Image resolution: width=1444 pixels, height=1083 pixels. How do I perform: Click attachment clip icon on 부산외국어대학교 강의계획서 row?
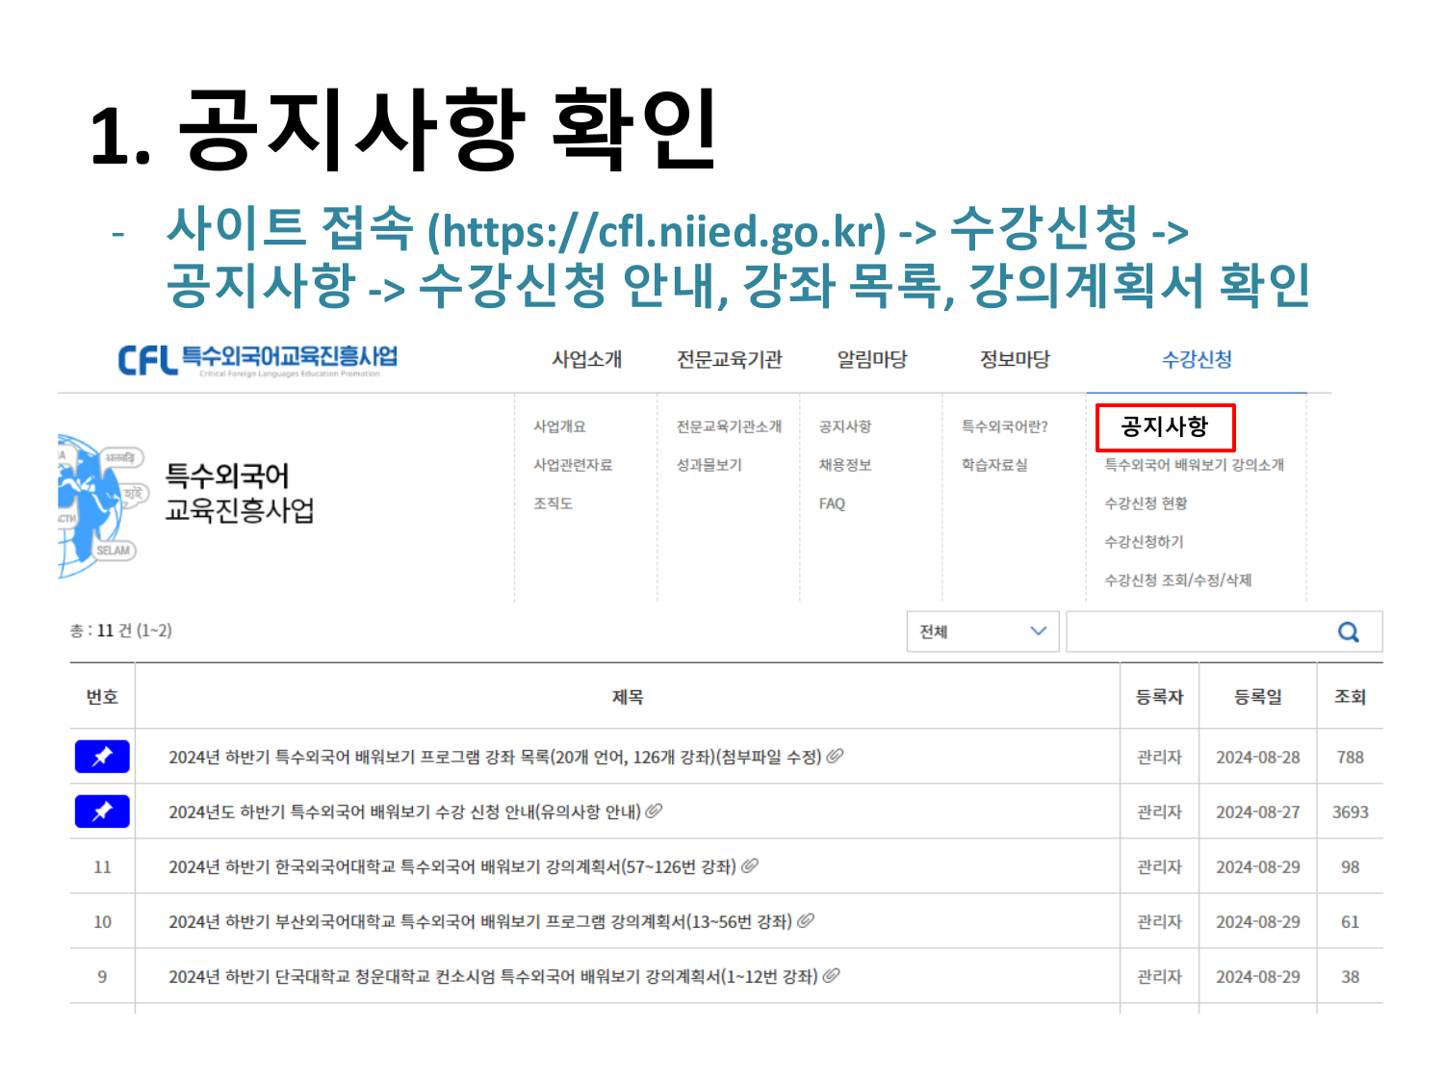tap(806, 921)
